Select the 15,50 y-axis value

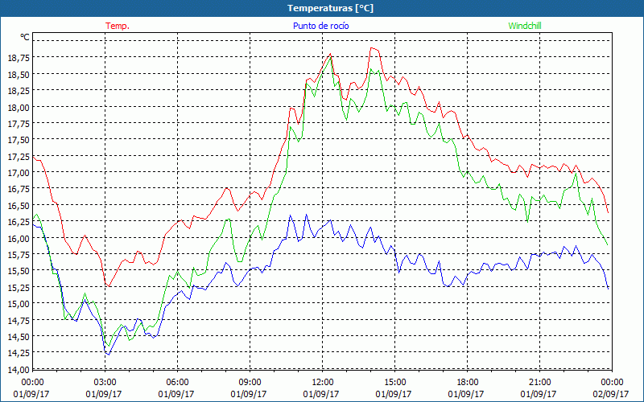coord(19,271)
